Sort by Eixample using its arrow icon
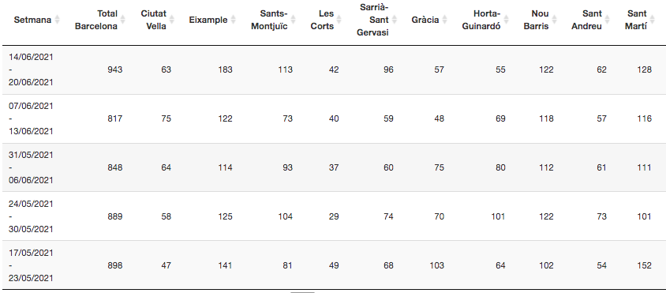Image resolution: width=666 pixels, height=293 pixels. (x=234, y=20)
